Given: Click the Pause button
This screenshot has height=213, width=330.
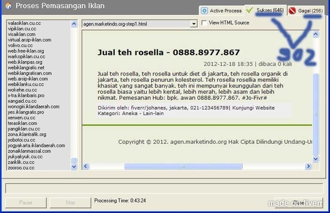Looking at the screenshot, I should tap(26, 203).
